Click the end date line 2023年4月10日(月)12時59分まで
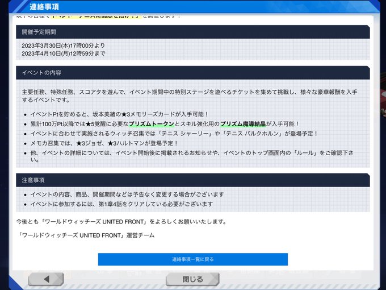This screenshot has height=290, width=386. click(64, 53)
